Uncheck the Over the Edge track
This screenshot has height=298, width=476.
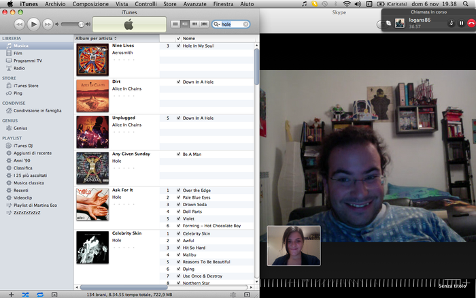click(x=178, y=191)
